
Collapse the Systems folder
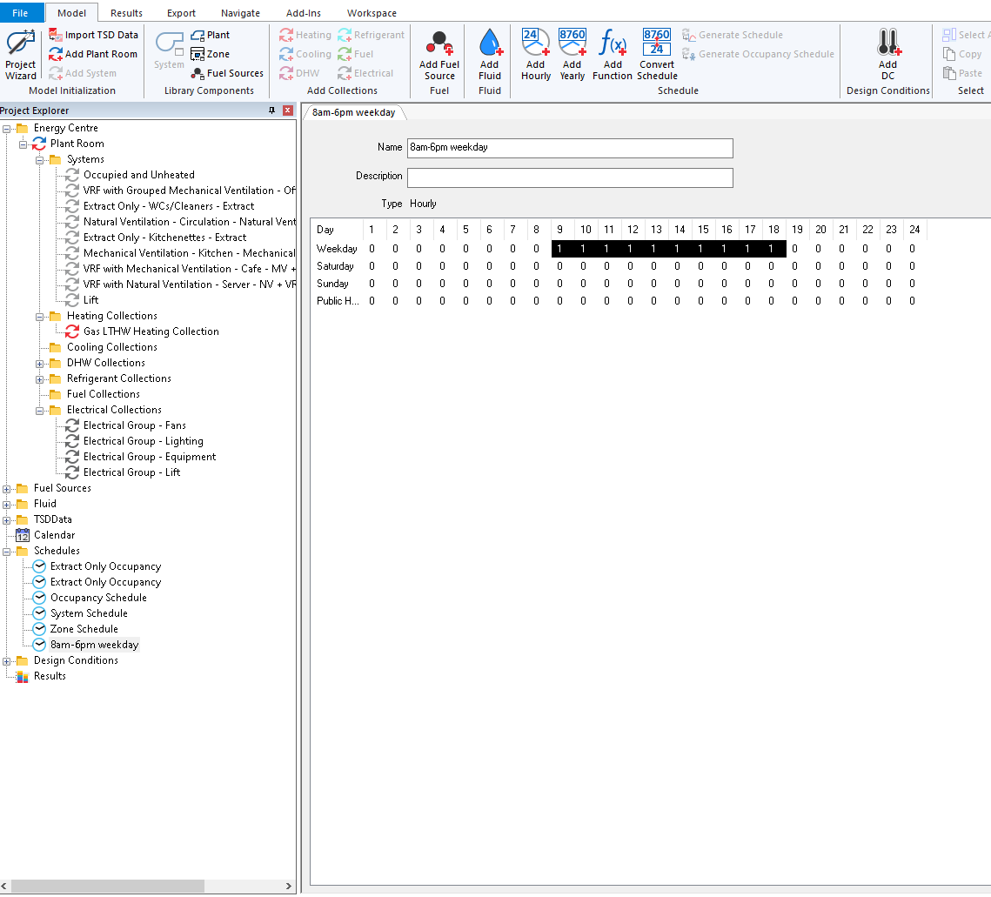[39, 160]
